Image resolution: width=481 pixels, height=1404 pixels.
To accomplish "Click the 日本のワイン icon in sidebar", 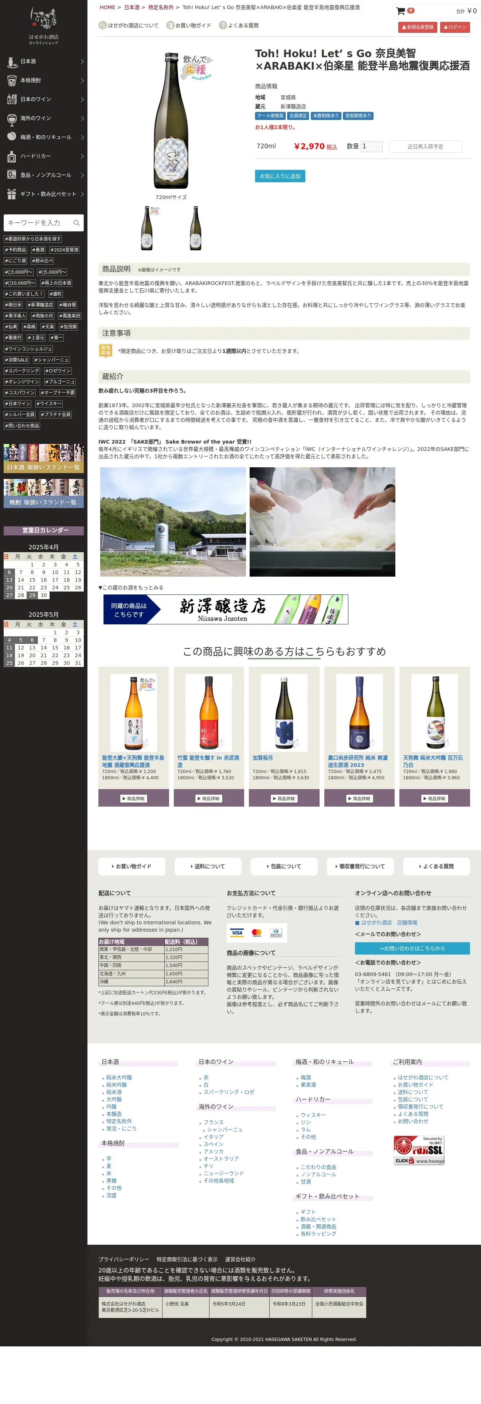I will tap(11, 99).
